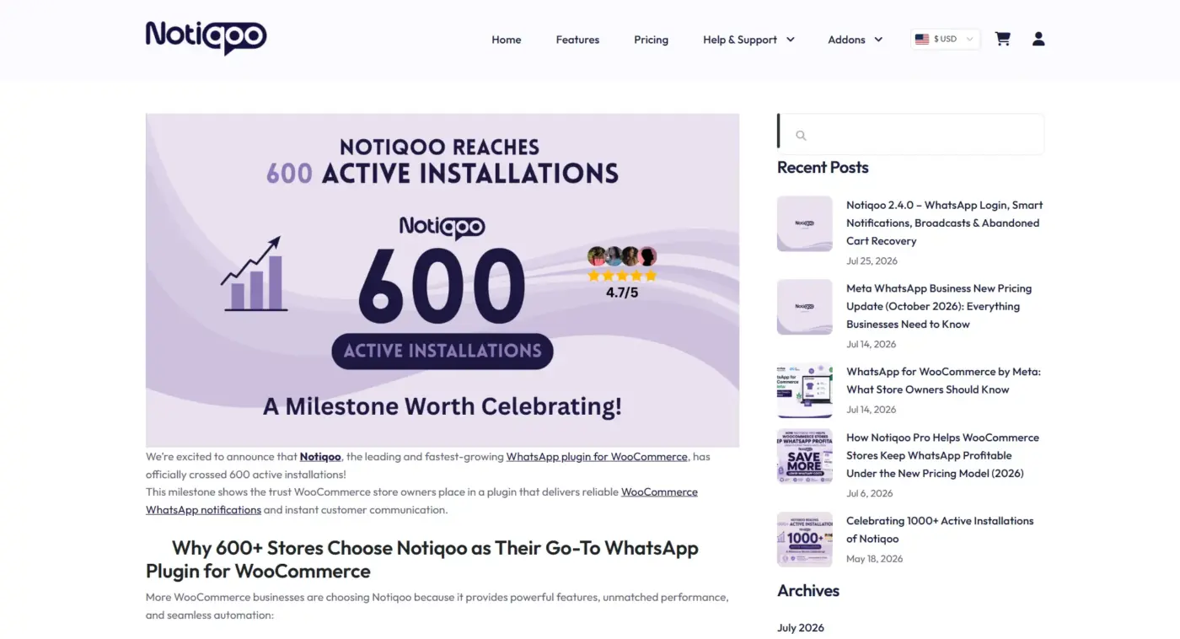Read the Notiqoo 2.4.0 WhatsApp Login post
Image resolution: width=1180 pixels, height=639 pixels.
pos(944,223)
